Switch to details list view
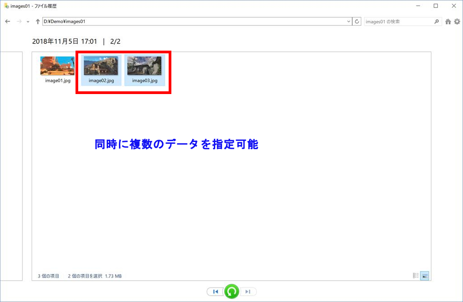Image resolution: width=463 pixels, height=302 pixels. point(416,276)
